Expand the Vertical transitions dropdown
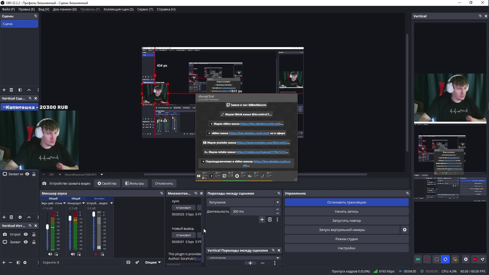489x275 pixels. (278, 258)
